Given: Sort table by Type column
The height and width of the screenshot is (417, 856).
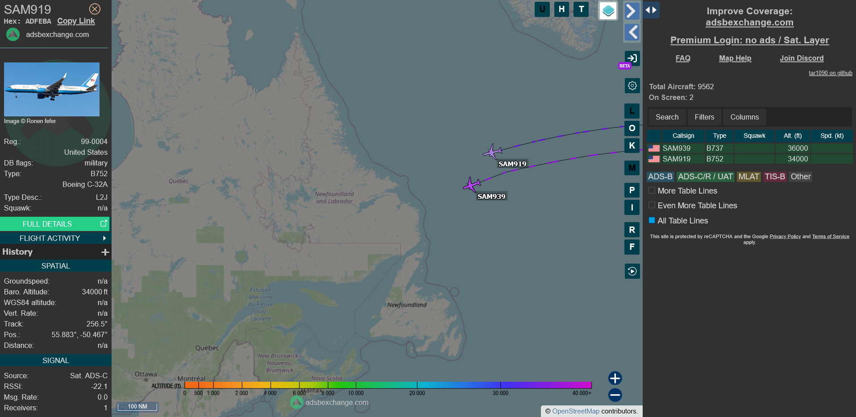Looking at the screenshot, I should coord(719,136).
